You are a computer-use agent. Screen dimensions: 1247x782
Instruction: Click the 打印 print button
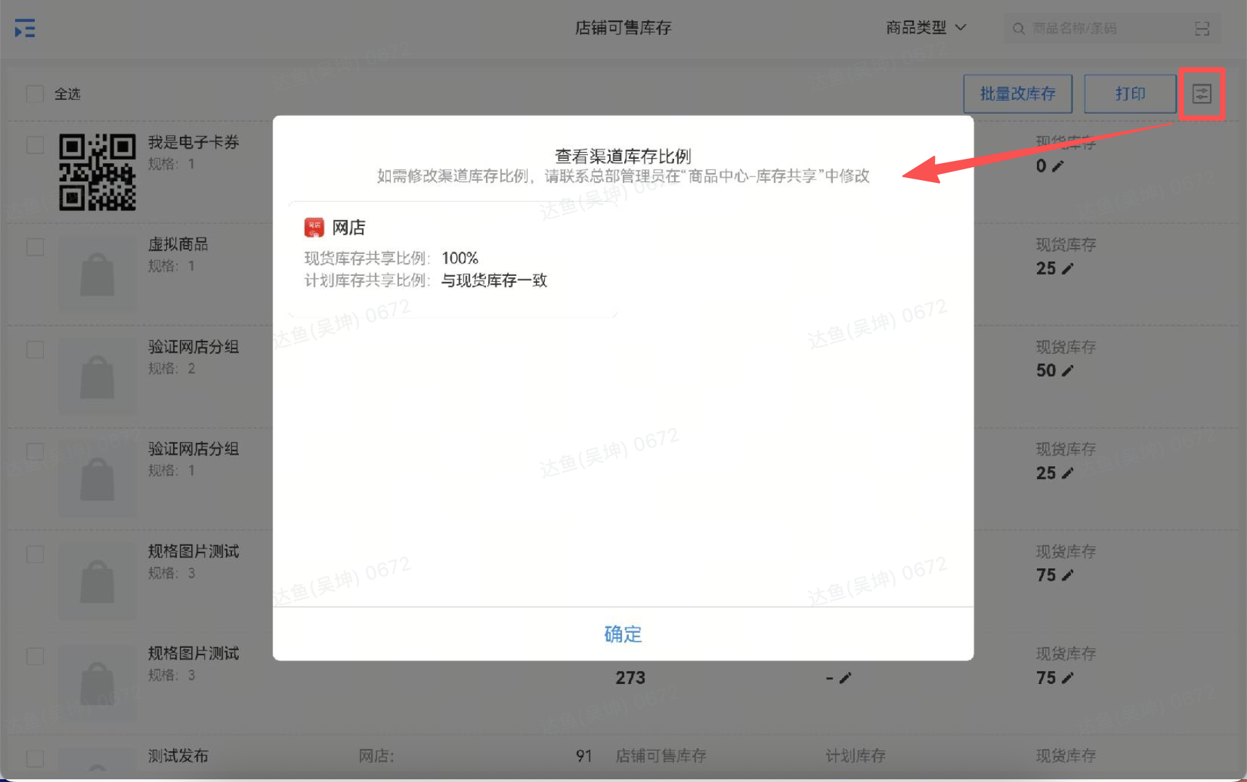(x=1129, y=94)
